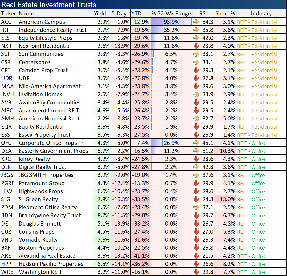Click the -14.1% 5-day value for HPP
The image size is (287, 276).
[121, 264]
